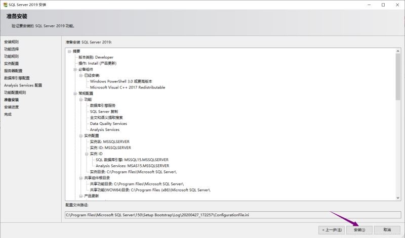Select 功能选择 step in the left sidebar
405x238 pixels.
coord(11,49)
